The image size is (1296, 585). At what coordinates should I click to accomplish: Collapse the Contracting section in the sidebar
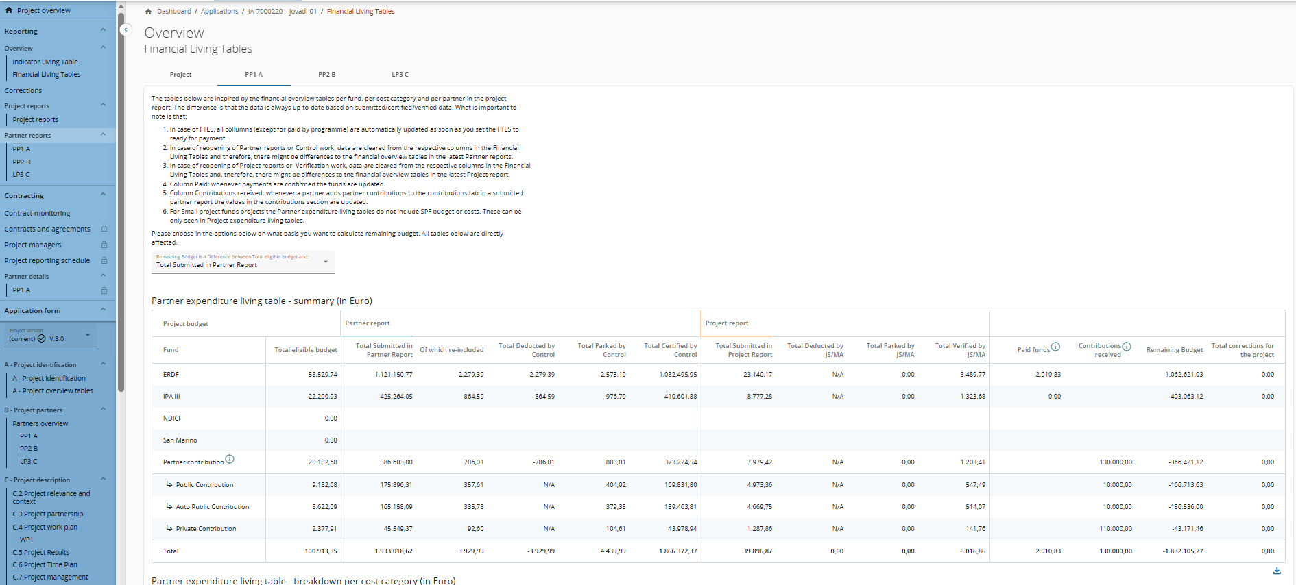(x=104, y=195)
